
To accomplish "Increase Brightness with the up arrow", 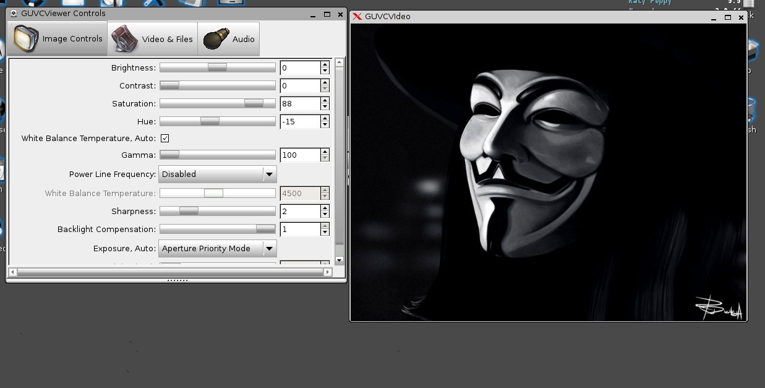I will pyautogui.click(x=325, y=64).
